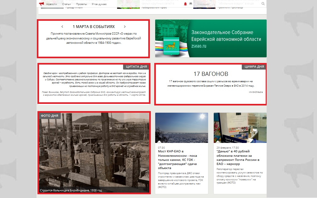The image size is (317, 198).
Task: Open the Новости menu item
Action: (x=51, y=4)
